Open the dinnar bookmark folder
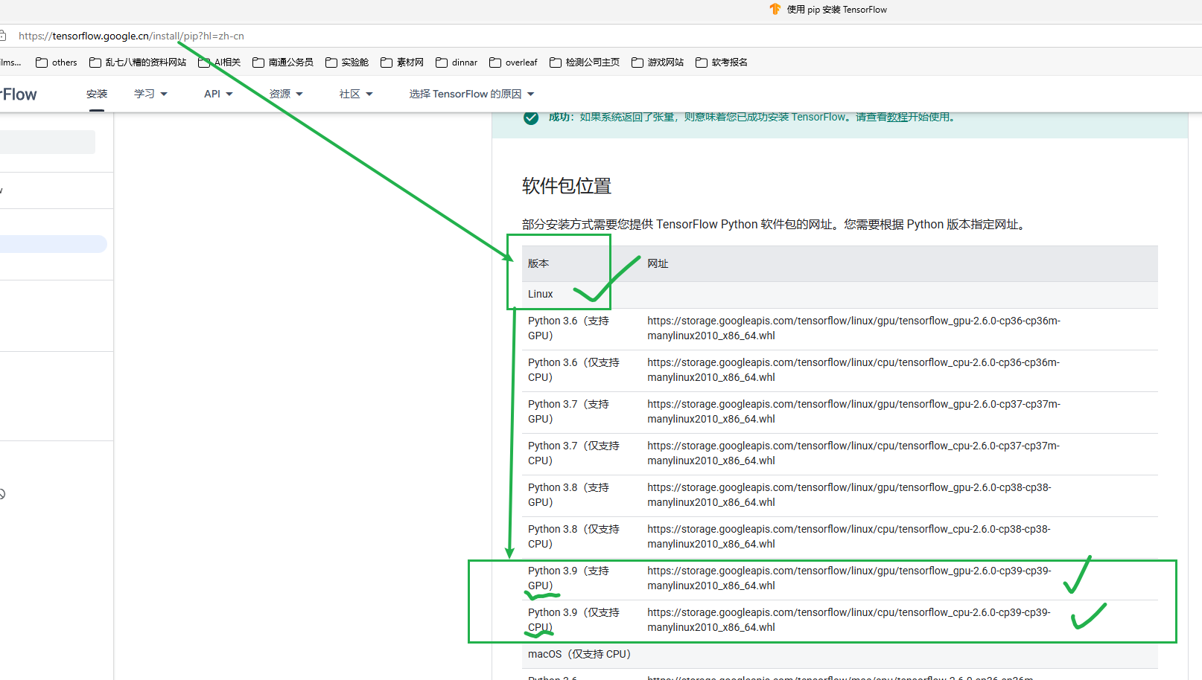The image size is (1202, 680). click(x=457, y=62)
